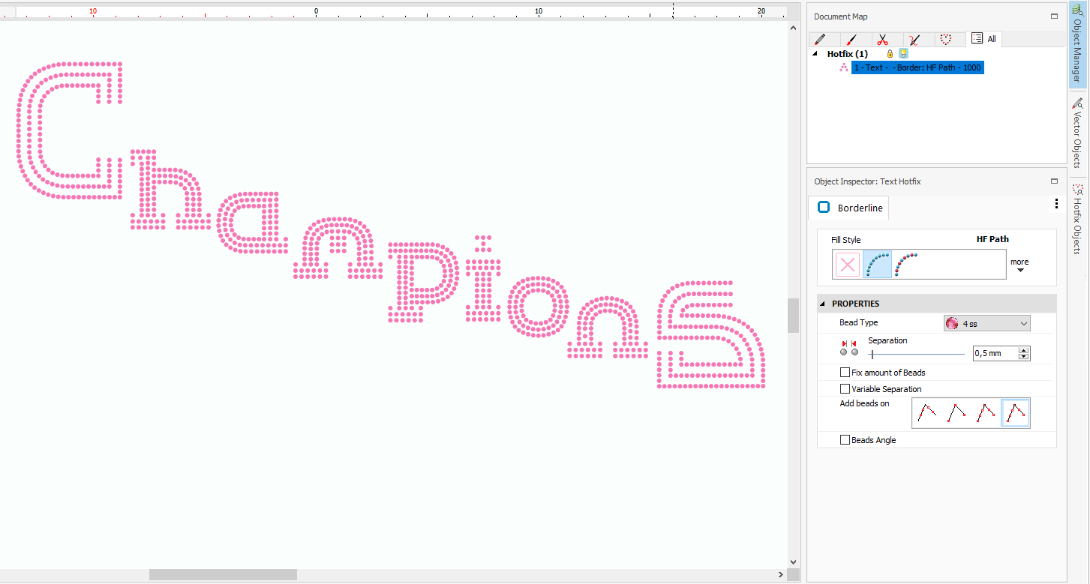The height and width of the screenshot is (584, 1090).
Task: Select object 1 - Text - Border: HF Path - 1000
Action: pos(917,67)
